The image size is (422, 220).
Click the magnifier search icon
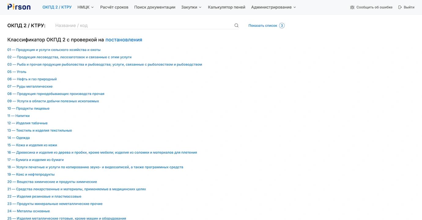click(236, 26)
